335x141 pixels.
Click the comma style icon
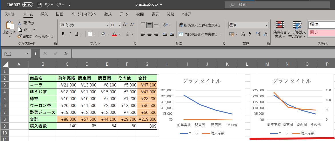click(249, 34)
